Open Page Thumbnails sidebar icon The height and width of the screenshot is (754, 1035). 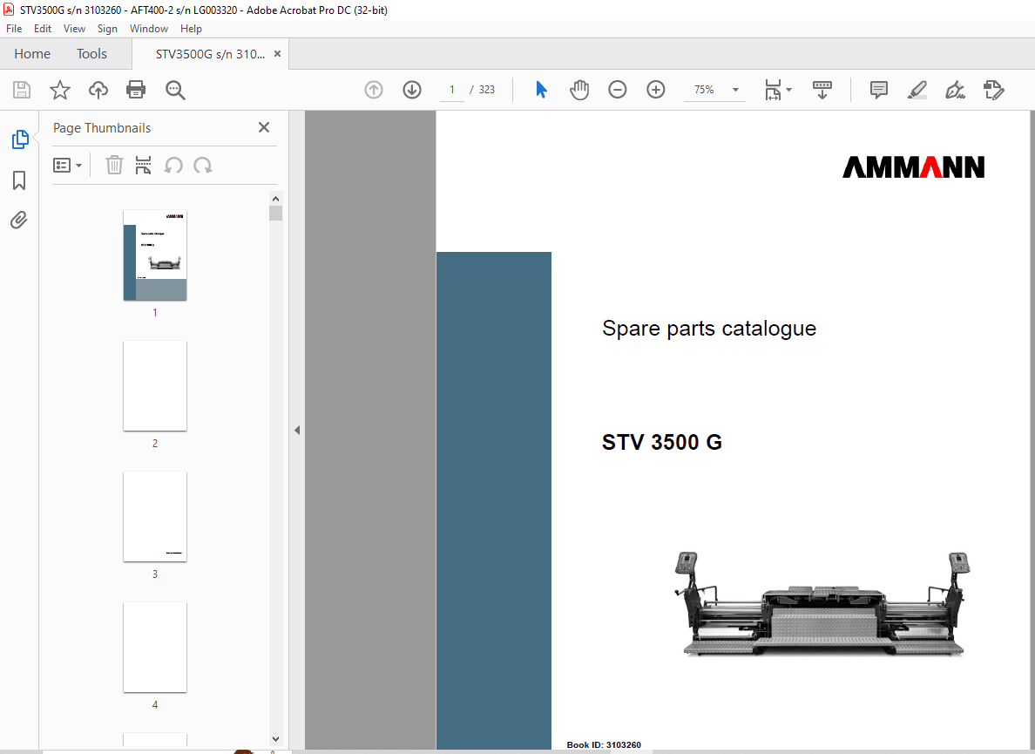20,139
